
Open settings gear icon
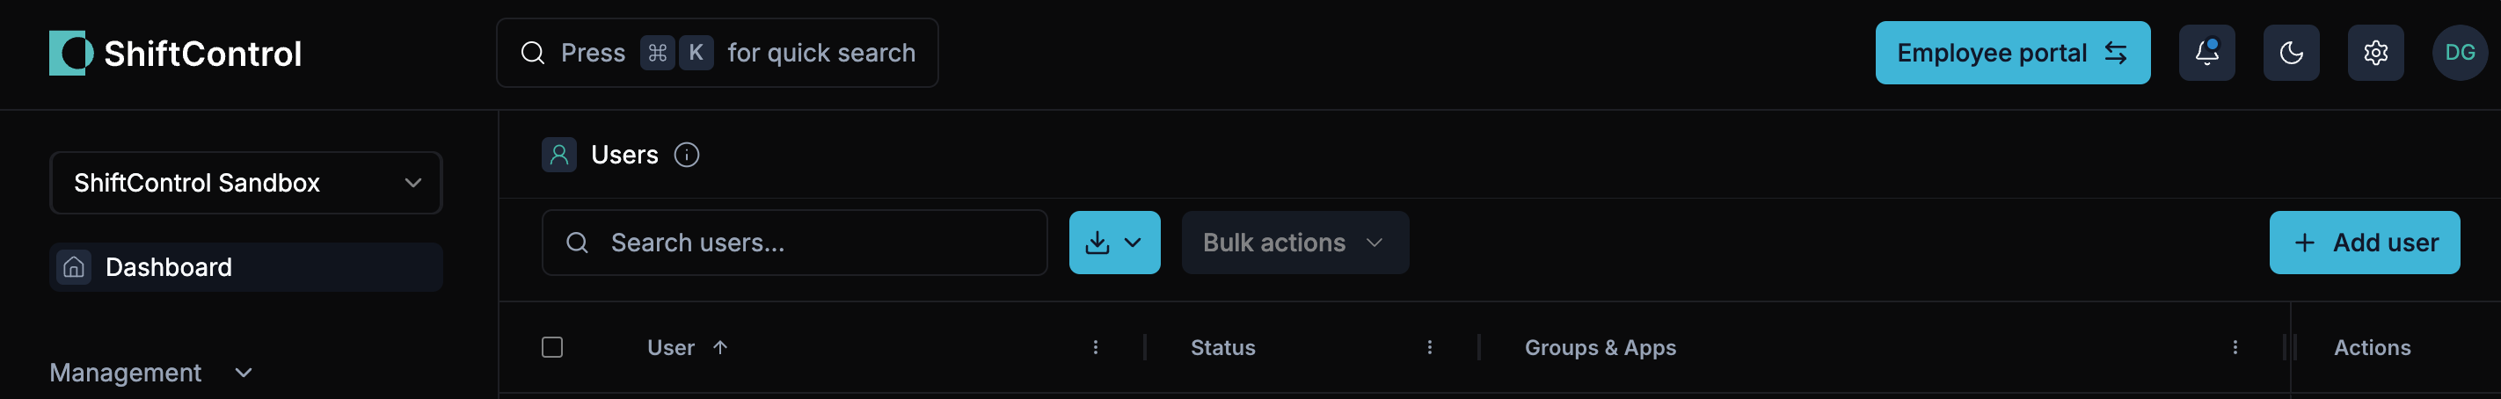click(2374, 53)
